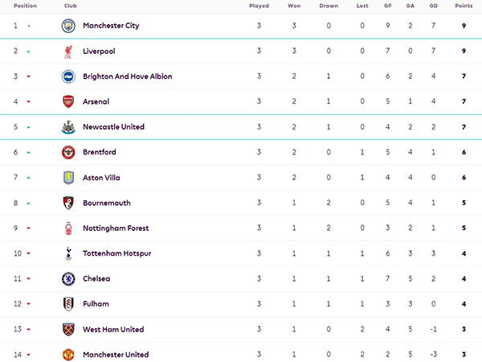Click the Brentford bee badge
The height and width of the screenshot is (362, 482).
[68, 152]
